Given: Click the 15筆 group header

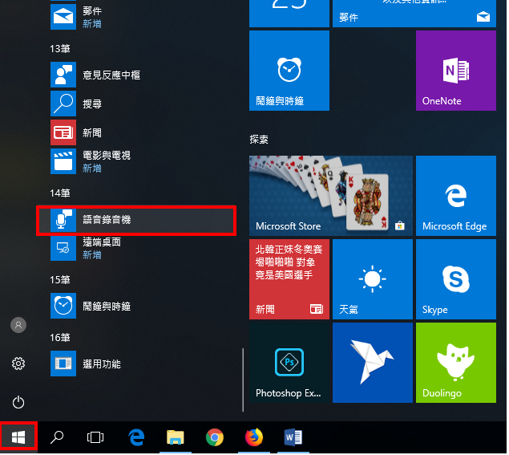Looking at the screenshot, I should tap(60, 280).
